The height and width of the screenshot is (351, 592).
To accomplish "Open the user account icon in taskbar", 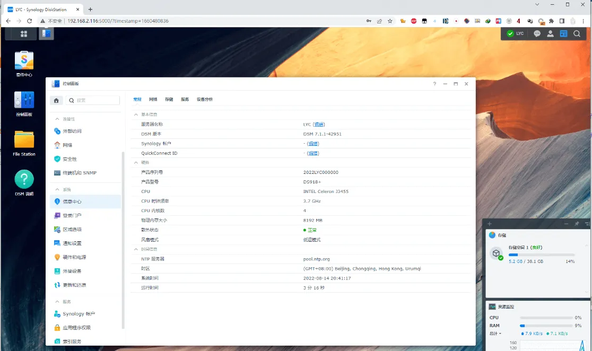I will 550,33.
